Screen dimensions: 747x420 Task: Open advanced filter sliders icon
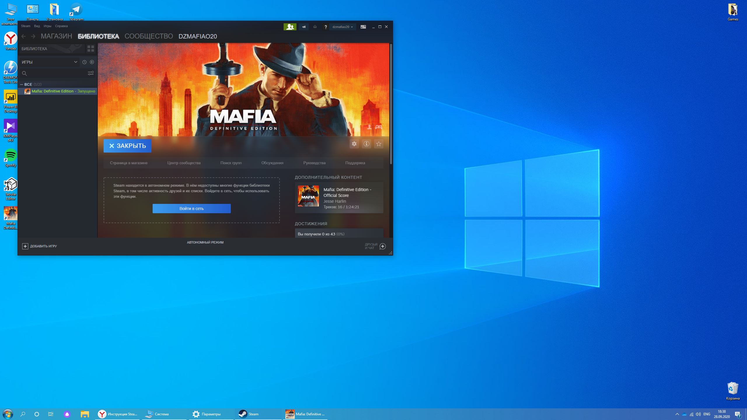91,73
